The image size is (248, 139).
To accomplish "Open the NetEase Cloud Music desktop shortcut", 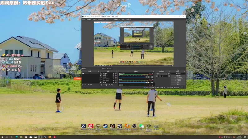I will pos(91,126).
